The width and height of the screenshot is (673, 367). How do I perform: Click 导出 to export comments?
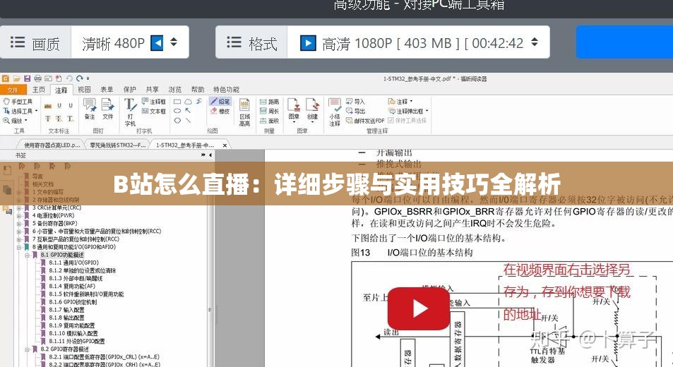(x=355, y=111)
